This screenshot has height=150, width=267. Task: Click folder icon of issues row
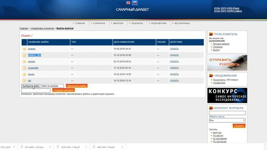(x=24, y=74)
